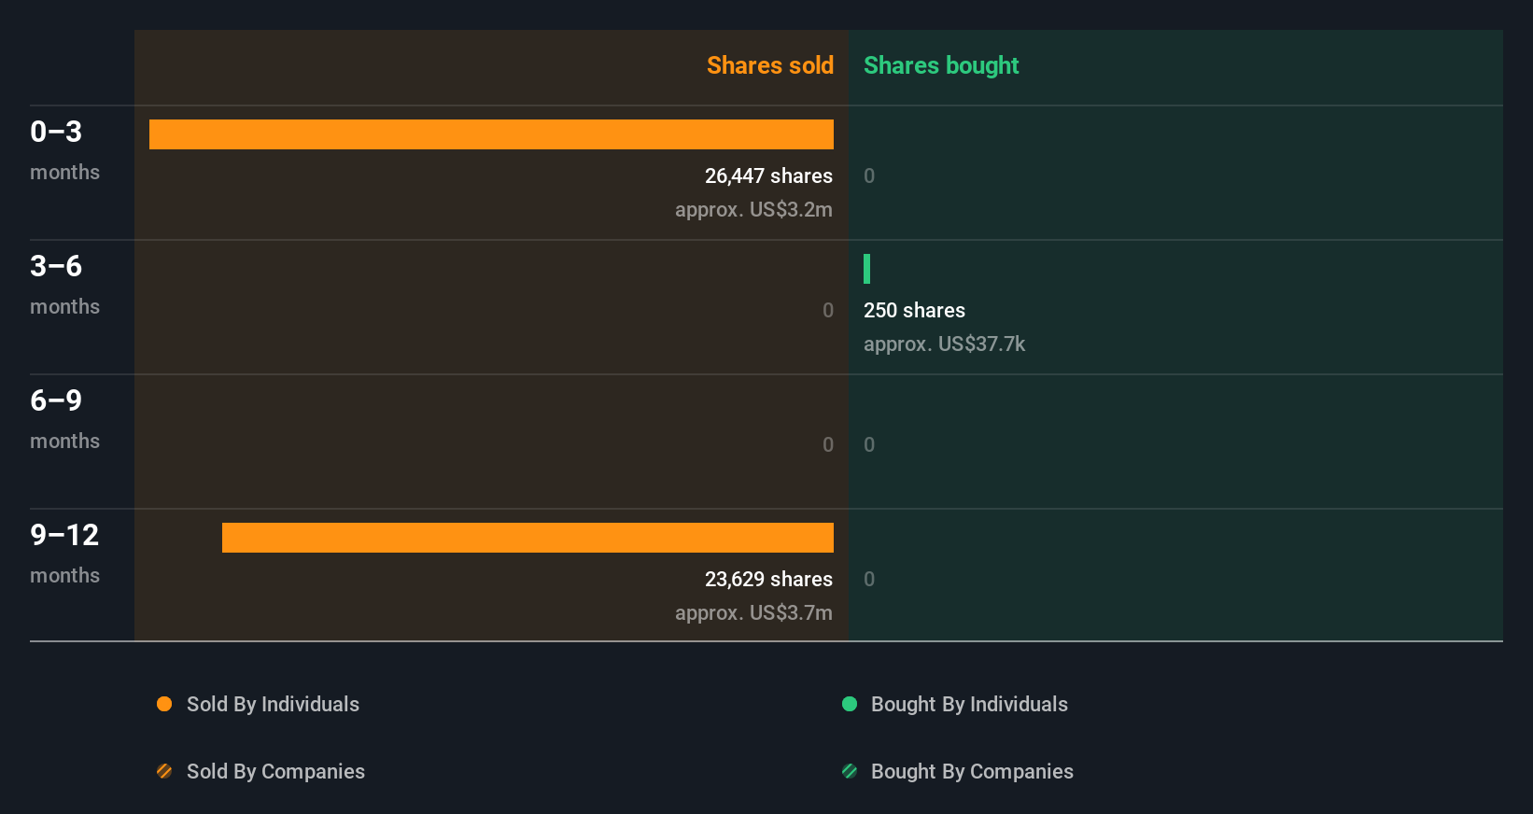Click the zero bought value in 9–12 months row

(x=869, y=579)
